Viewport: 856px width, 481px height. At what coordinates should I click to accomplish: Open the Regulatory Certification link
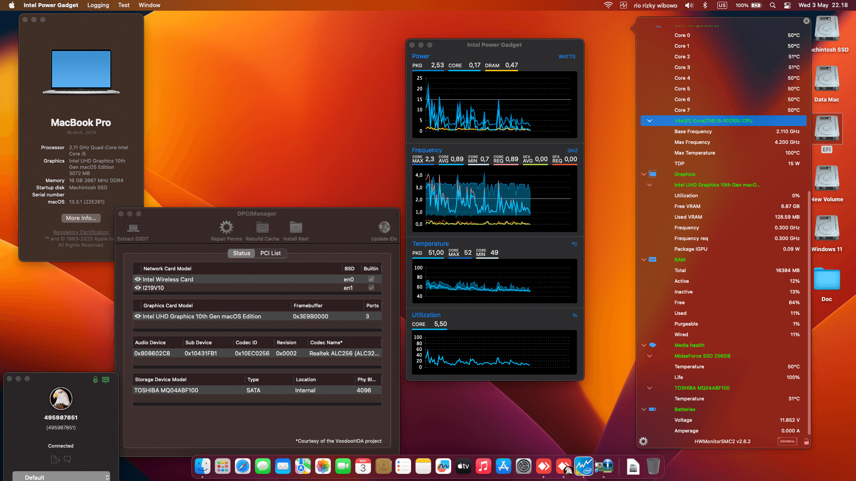pyautogui.click(x=81, y=232)
